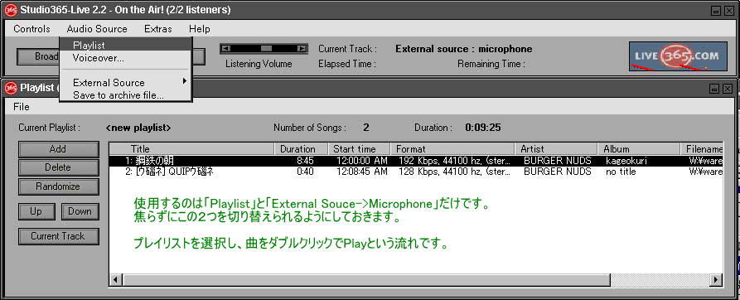Image resolution: width=740 pixels, height=300 pixels.
Task: Click playlist horizontal scrollbar right arrow
Action: pos(717,280)
